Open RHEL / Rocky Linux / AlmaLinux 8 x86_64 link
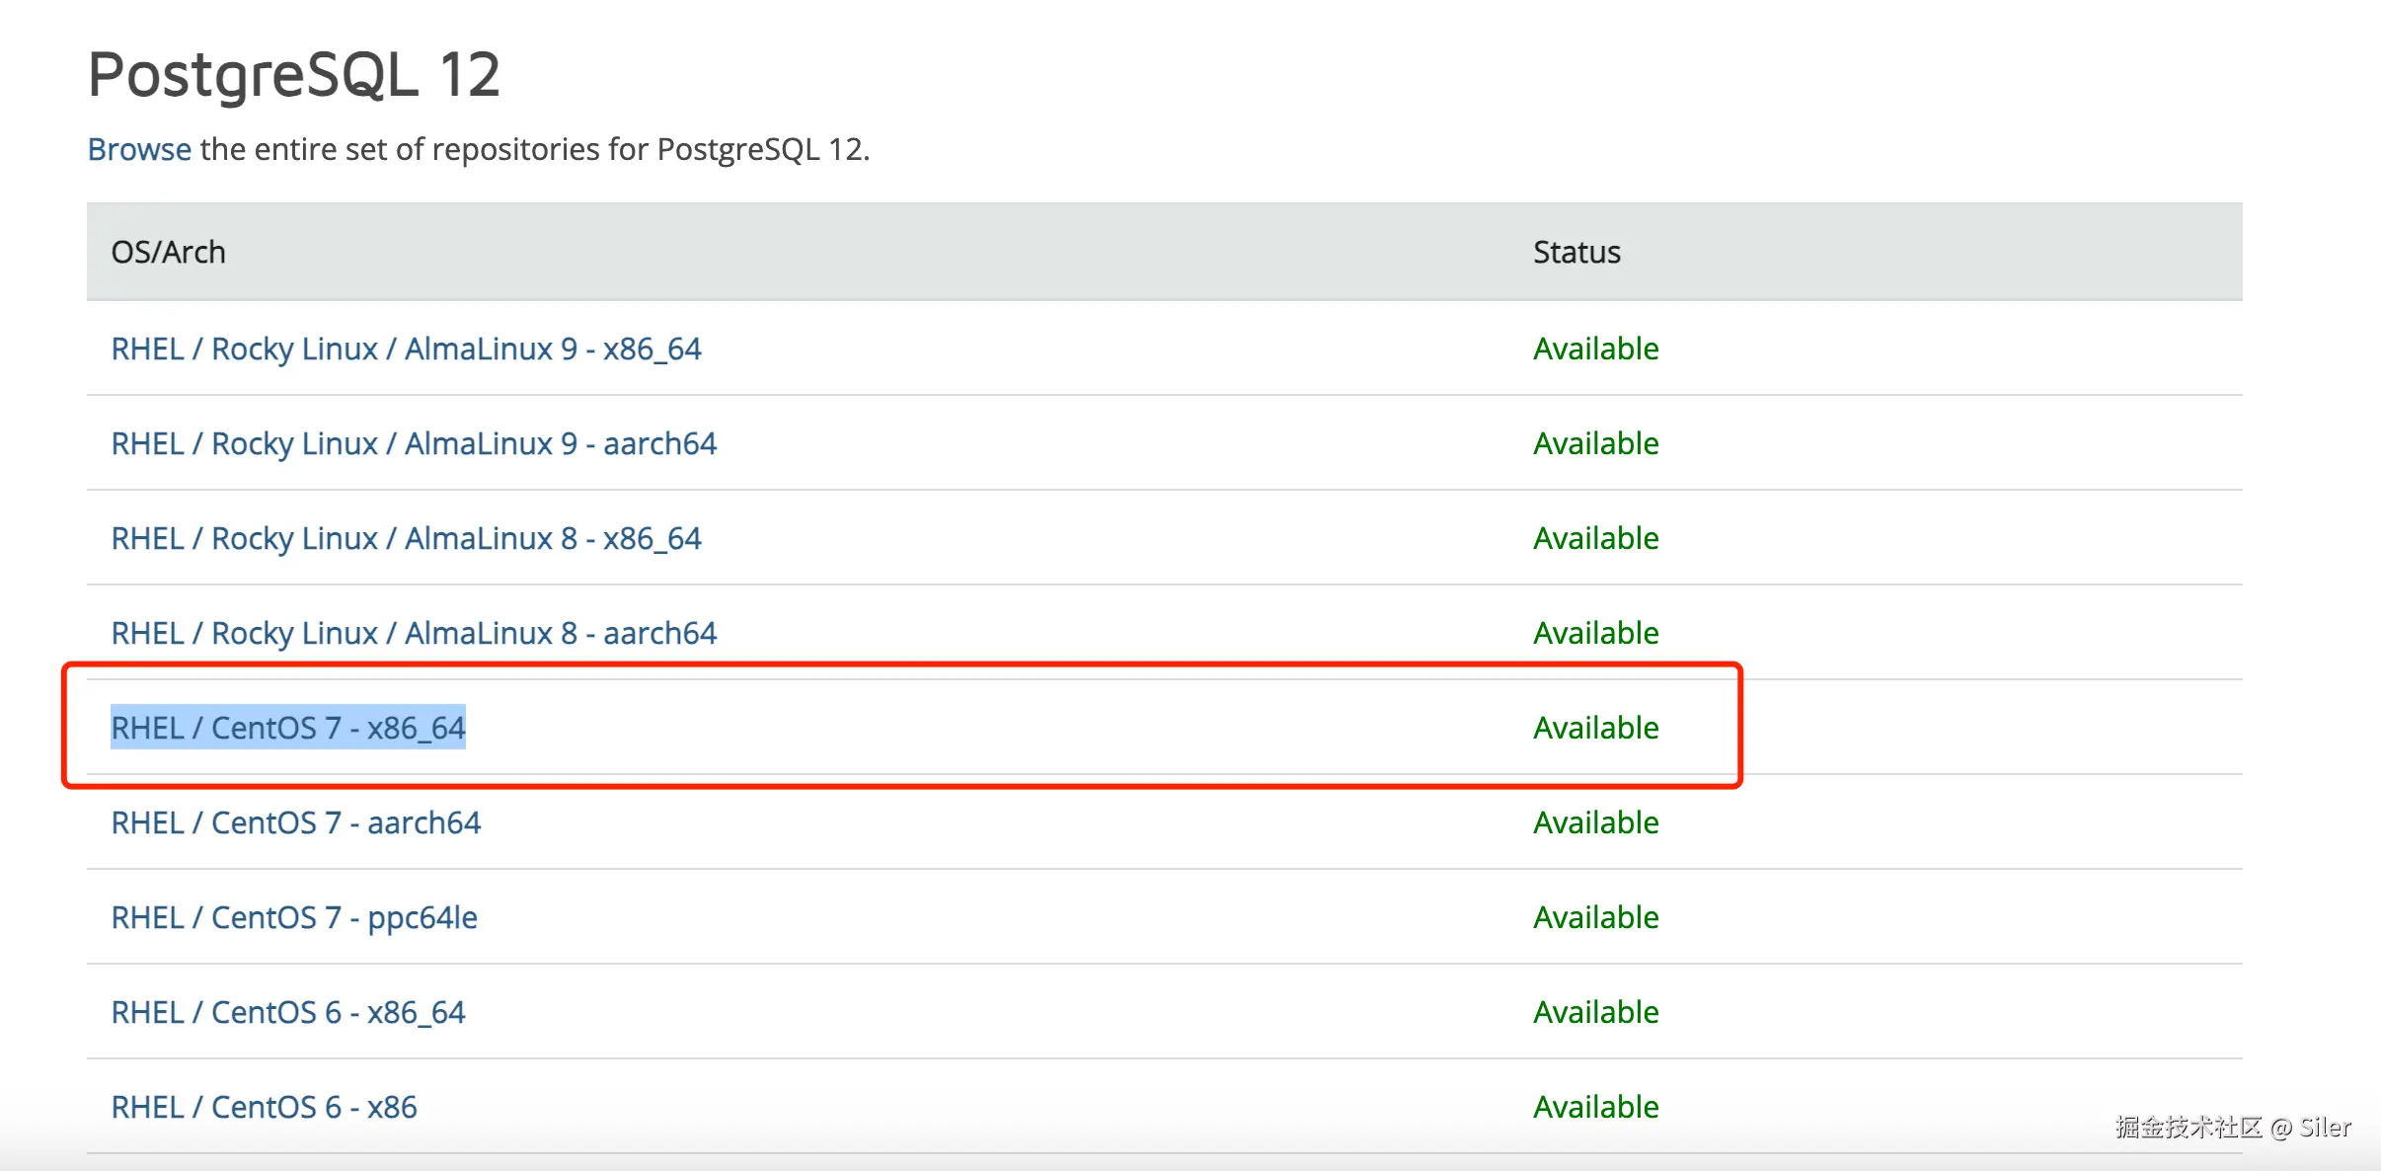 click(406, 538)
